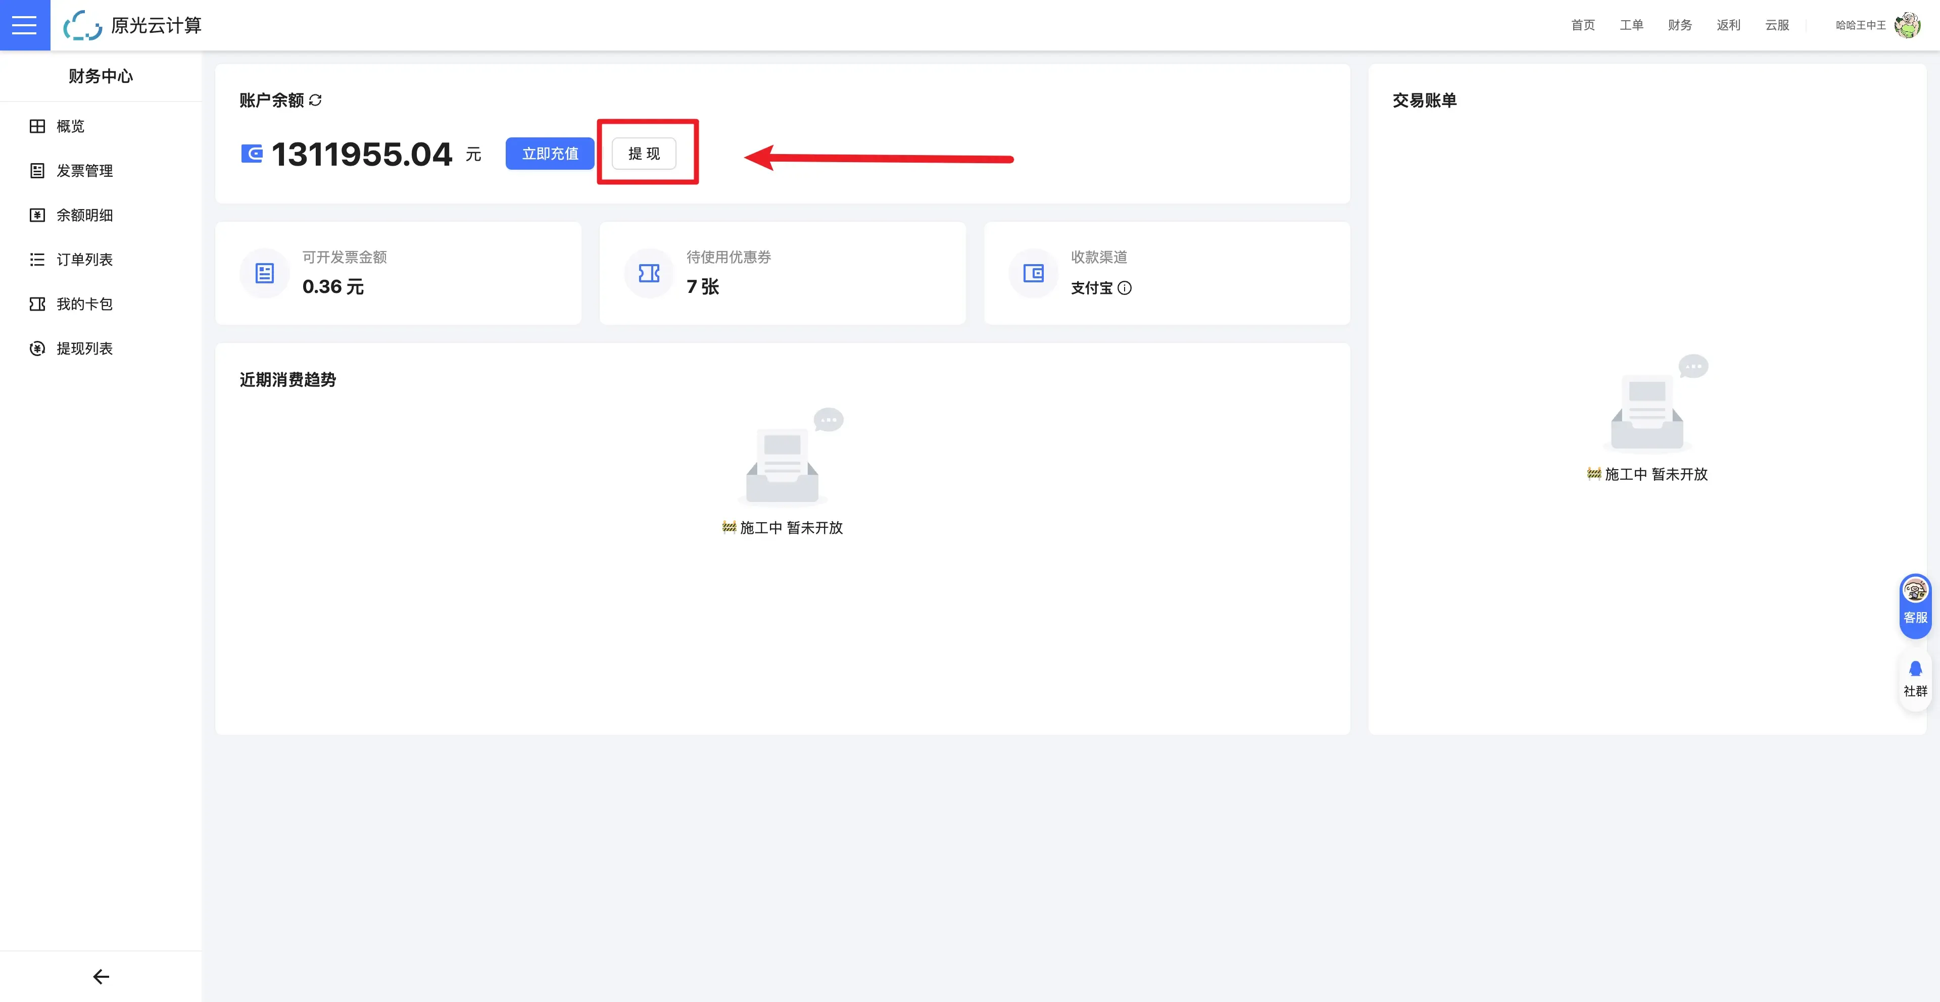The height and width of the screenshot is (1002, 1940).
Task: Refresh the account balance icon
Action: 316,100
